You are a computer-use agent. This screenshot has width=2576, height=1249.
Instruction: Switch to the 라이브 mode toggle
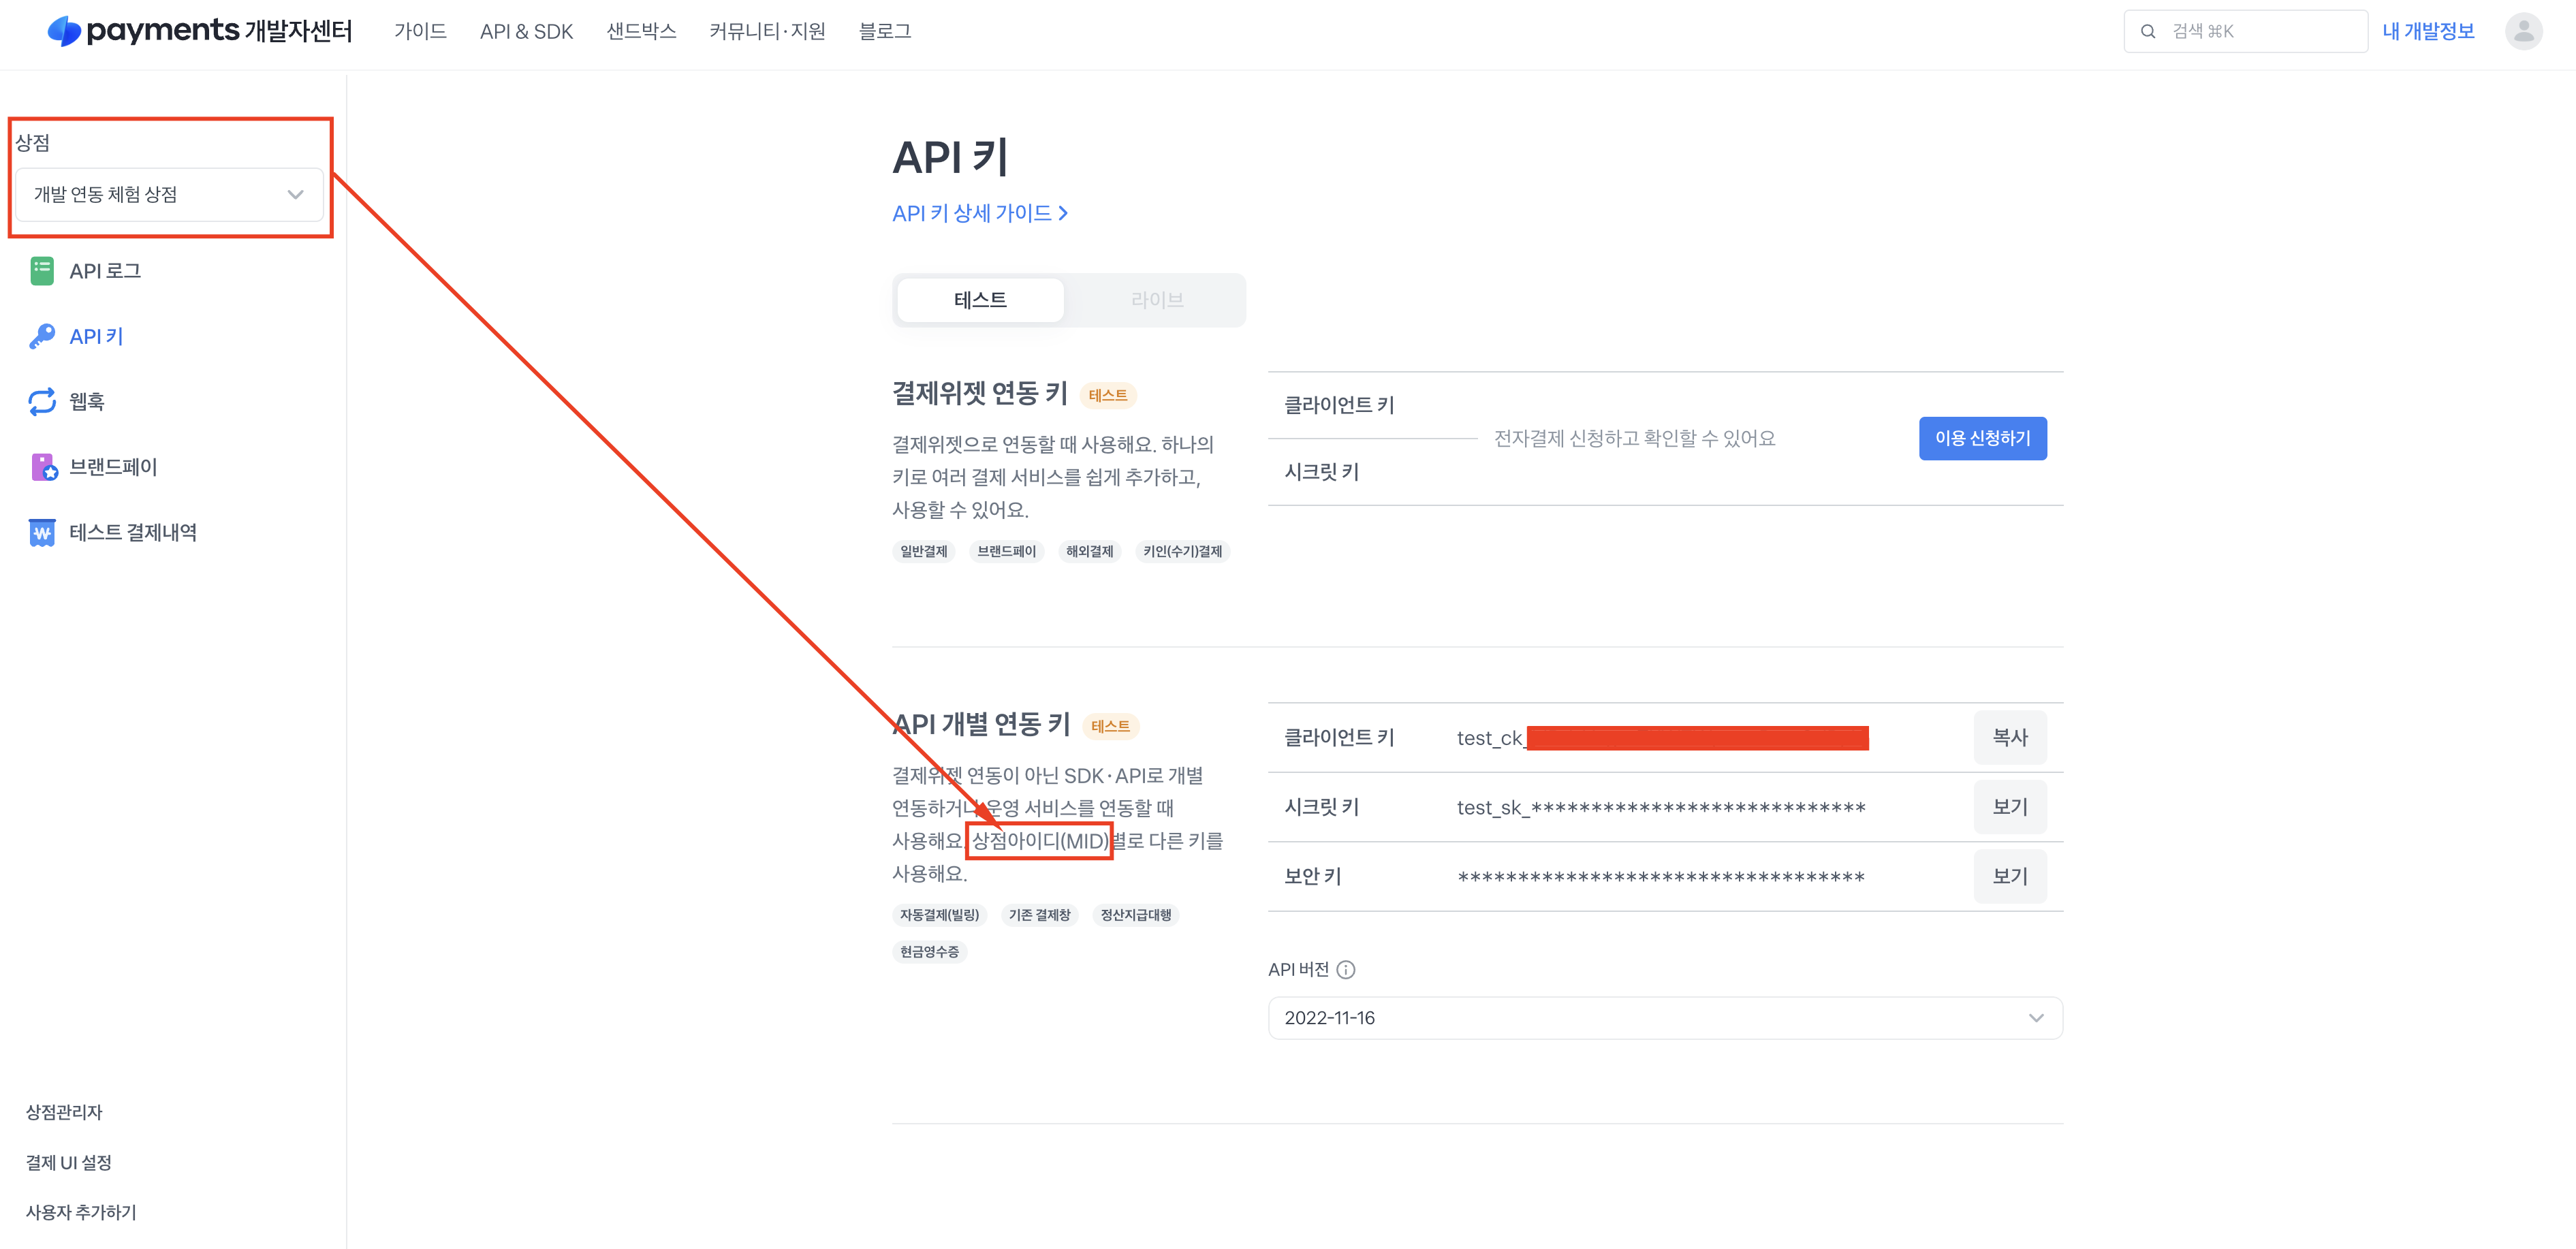1157,300
